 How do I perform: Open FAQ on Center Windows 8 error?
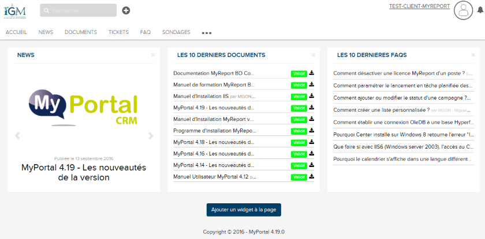tap(404, 134)
